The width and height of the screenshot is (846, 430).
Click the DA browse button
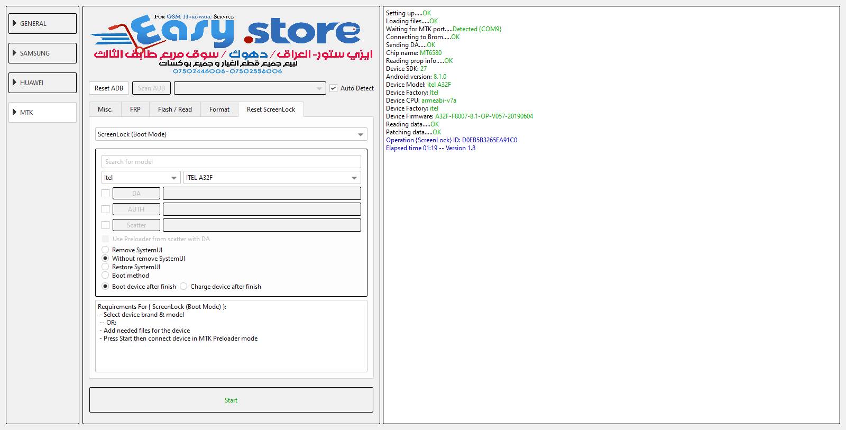tap(136, 194)
